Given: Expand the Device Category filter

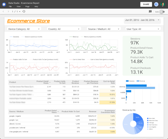Looking at the screenshot, I should click(24, 29).
